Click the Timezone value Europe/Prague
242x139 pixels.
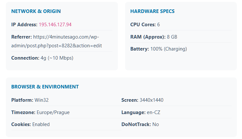pyautogui.click(x=53, y=112)
